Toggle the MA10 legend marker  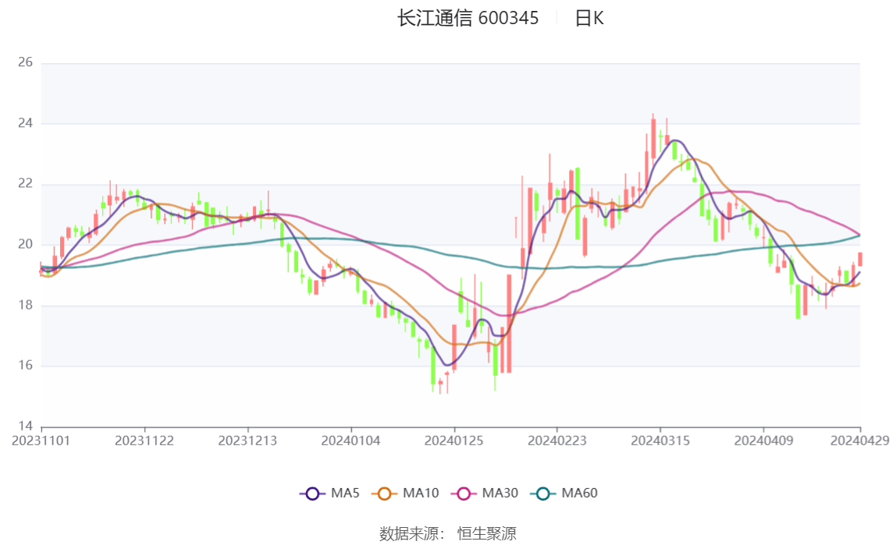(x=384, y=494)
